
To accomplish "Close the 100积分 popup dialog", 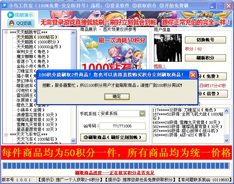I will coord(193,75).
